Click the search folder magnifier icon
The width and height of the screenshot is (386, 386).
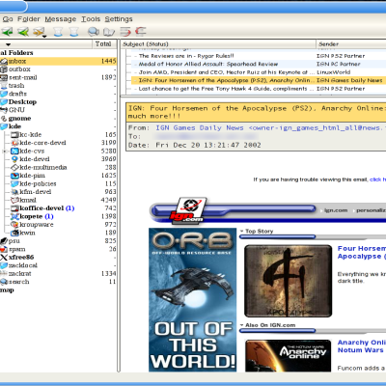coord(4,282)
